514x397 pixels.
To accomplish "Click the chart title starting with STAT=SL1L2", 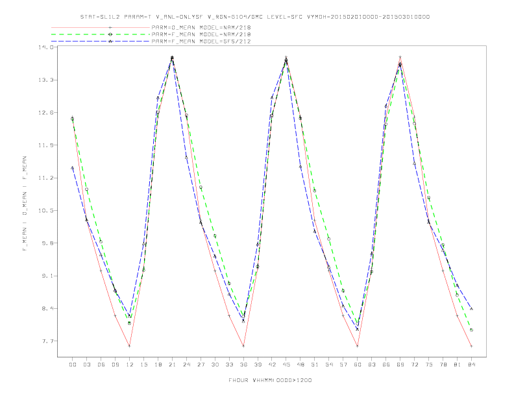I will click(254, 17).
